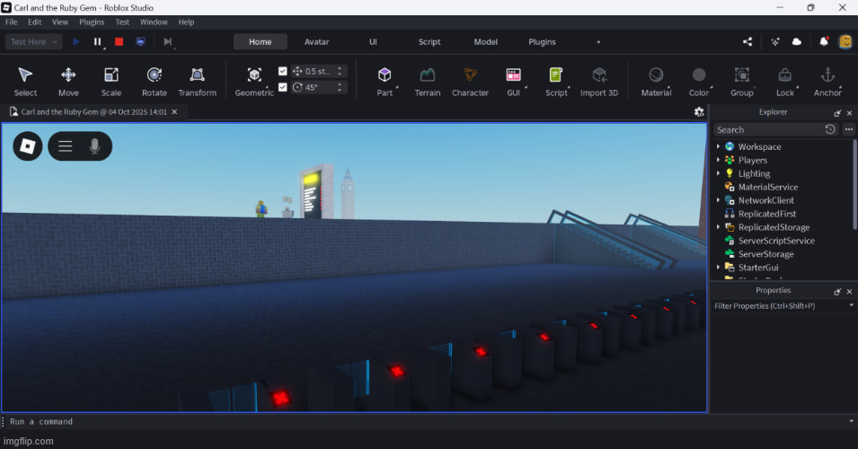
Task: Open the Terrain editor
Action: point(428,82)
